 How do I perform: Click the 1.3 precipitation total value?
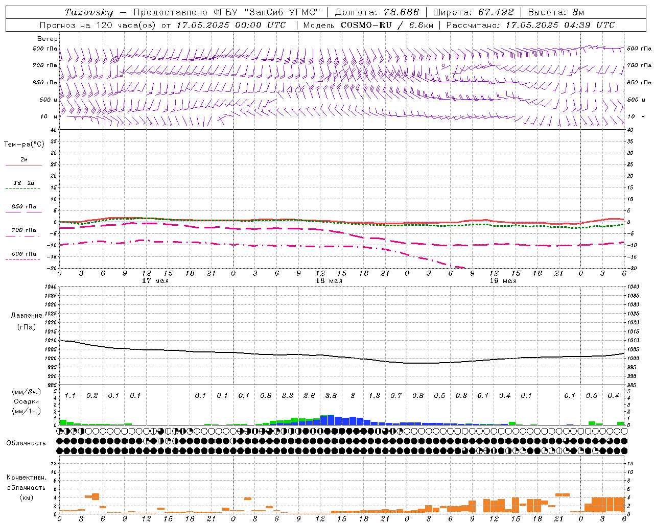point(375,396)
